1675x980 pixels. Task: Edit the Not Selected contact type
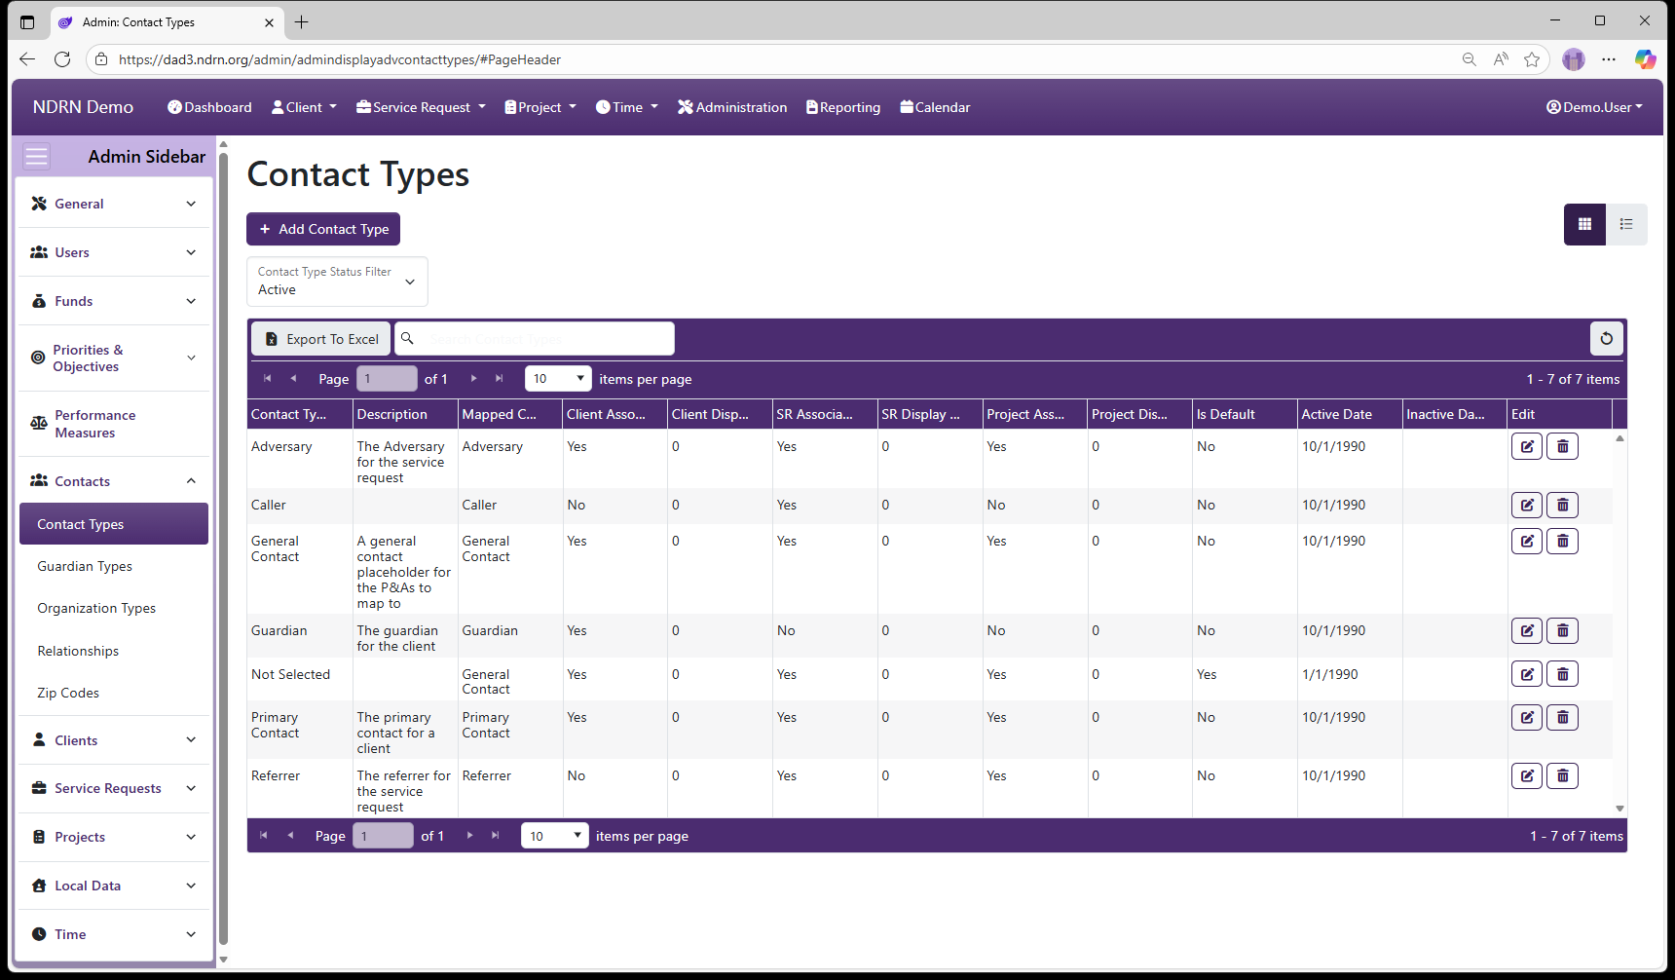[x=1527, y=674]
